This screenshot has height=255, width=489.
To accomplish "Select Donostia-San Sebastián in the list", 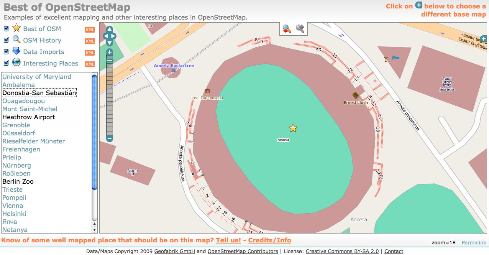I will pos(39,93).
